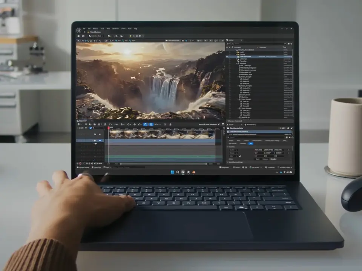Click the Details panel settings gear icon

tap(293, 137)
